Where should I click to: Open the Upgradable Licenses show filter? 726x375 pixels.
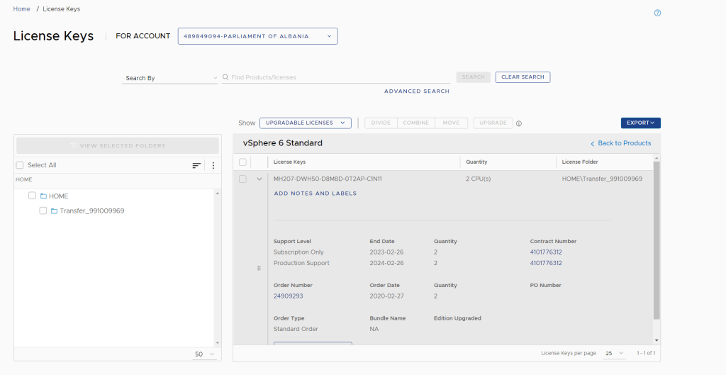305,123
